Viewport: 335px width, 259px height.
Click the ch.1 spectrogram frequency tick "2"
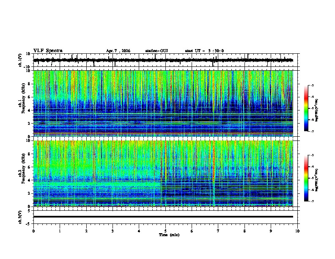click(29, 124)
